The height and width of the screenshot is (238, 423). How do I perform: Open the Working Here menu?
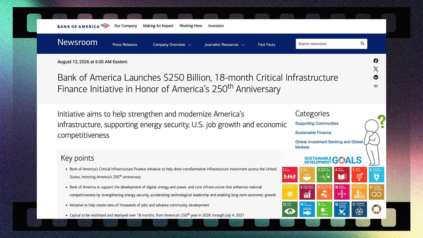point(191,26)
